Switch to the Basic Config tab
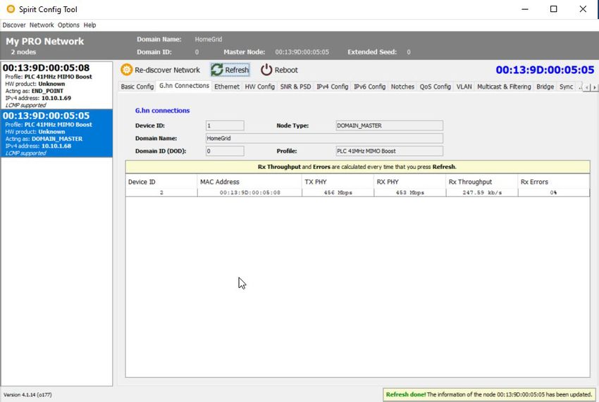 137,87
